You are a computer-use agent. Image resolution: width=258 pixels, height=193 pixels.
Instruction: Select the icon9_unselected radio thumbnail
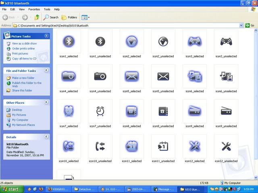226,111
